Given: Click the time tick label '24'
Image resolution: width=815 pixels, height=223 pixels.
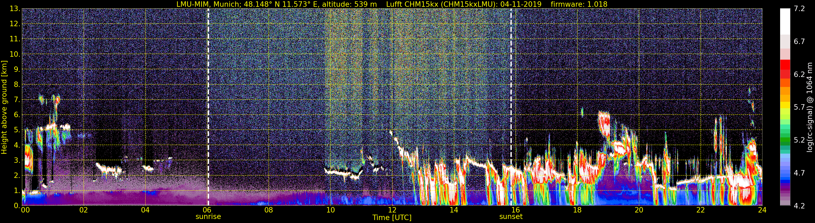Looking at the screenshot, I should [x=762, y=210].
